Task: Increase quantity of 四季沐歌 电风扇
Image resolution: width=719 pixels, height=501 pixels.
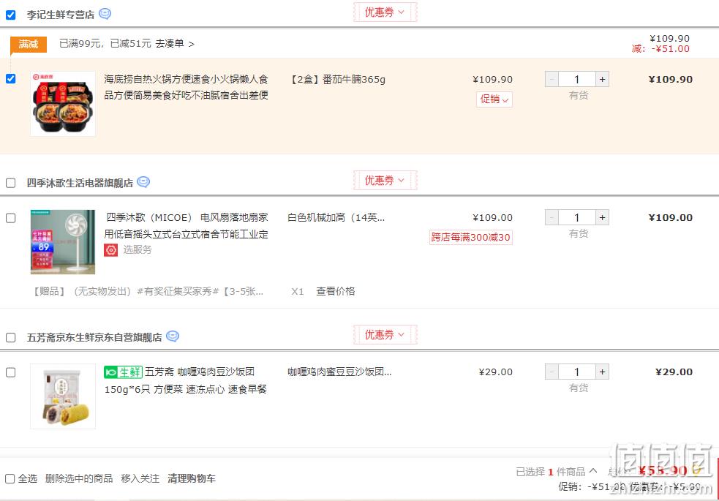Action: tap(602, 217)
